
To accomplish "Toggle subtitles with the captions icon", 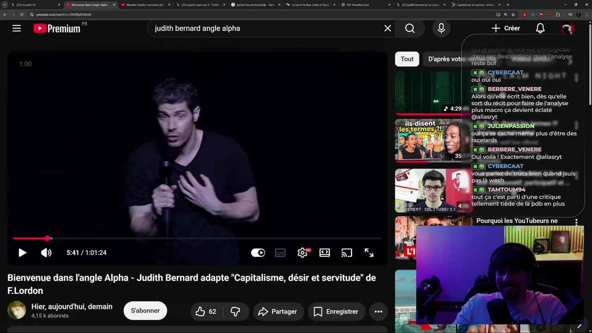I will pyautogui.click(x=280, y=253).
